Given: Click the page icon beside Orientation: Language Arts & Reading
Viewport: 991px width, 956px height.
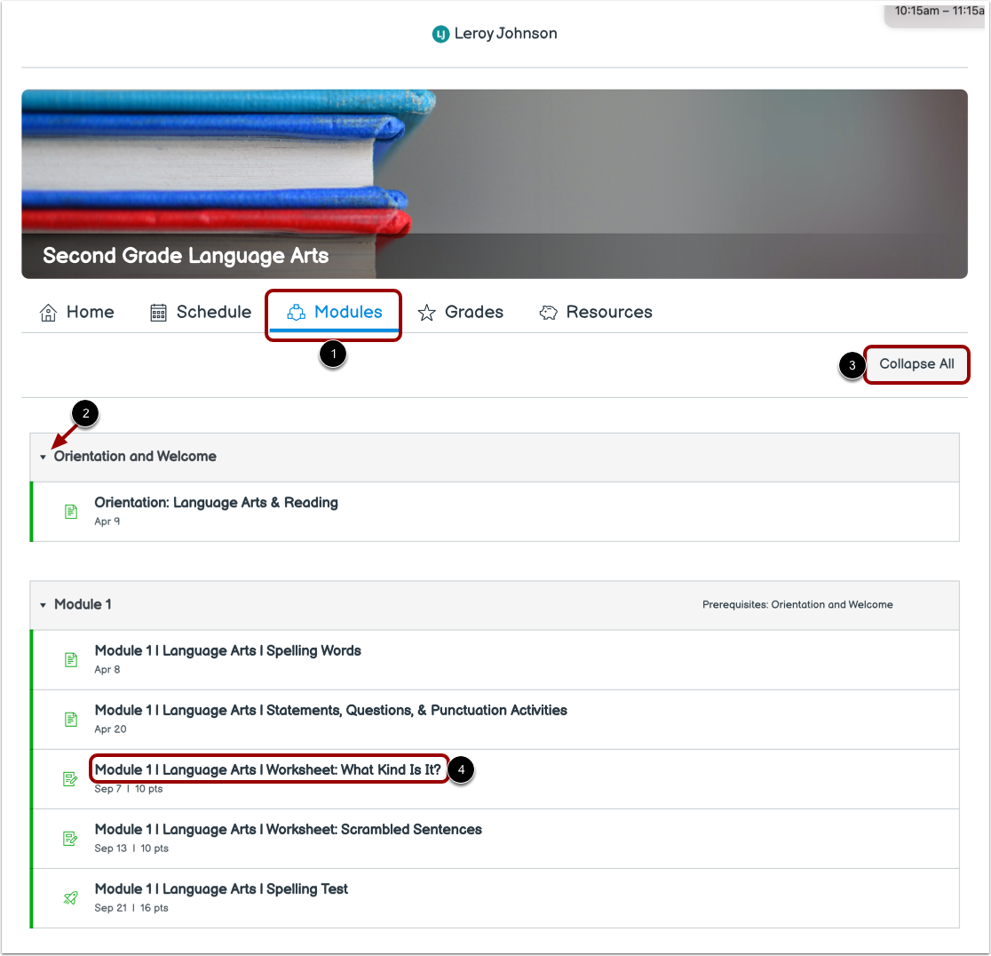Looking at the screenshot, I should (71, 512).
